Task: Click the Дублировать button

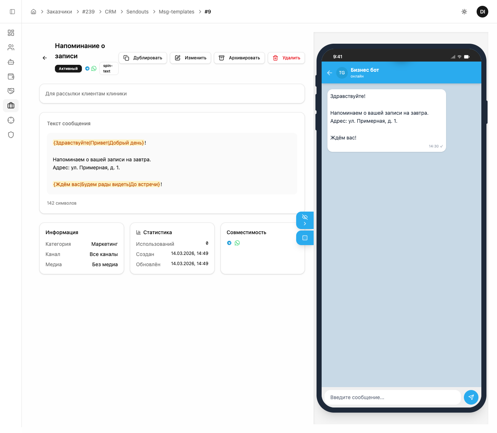Action: pos(143,58)
